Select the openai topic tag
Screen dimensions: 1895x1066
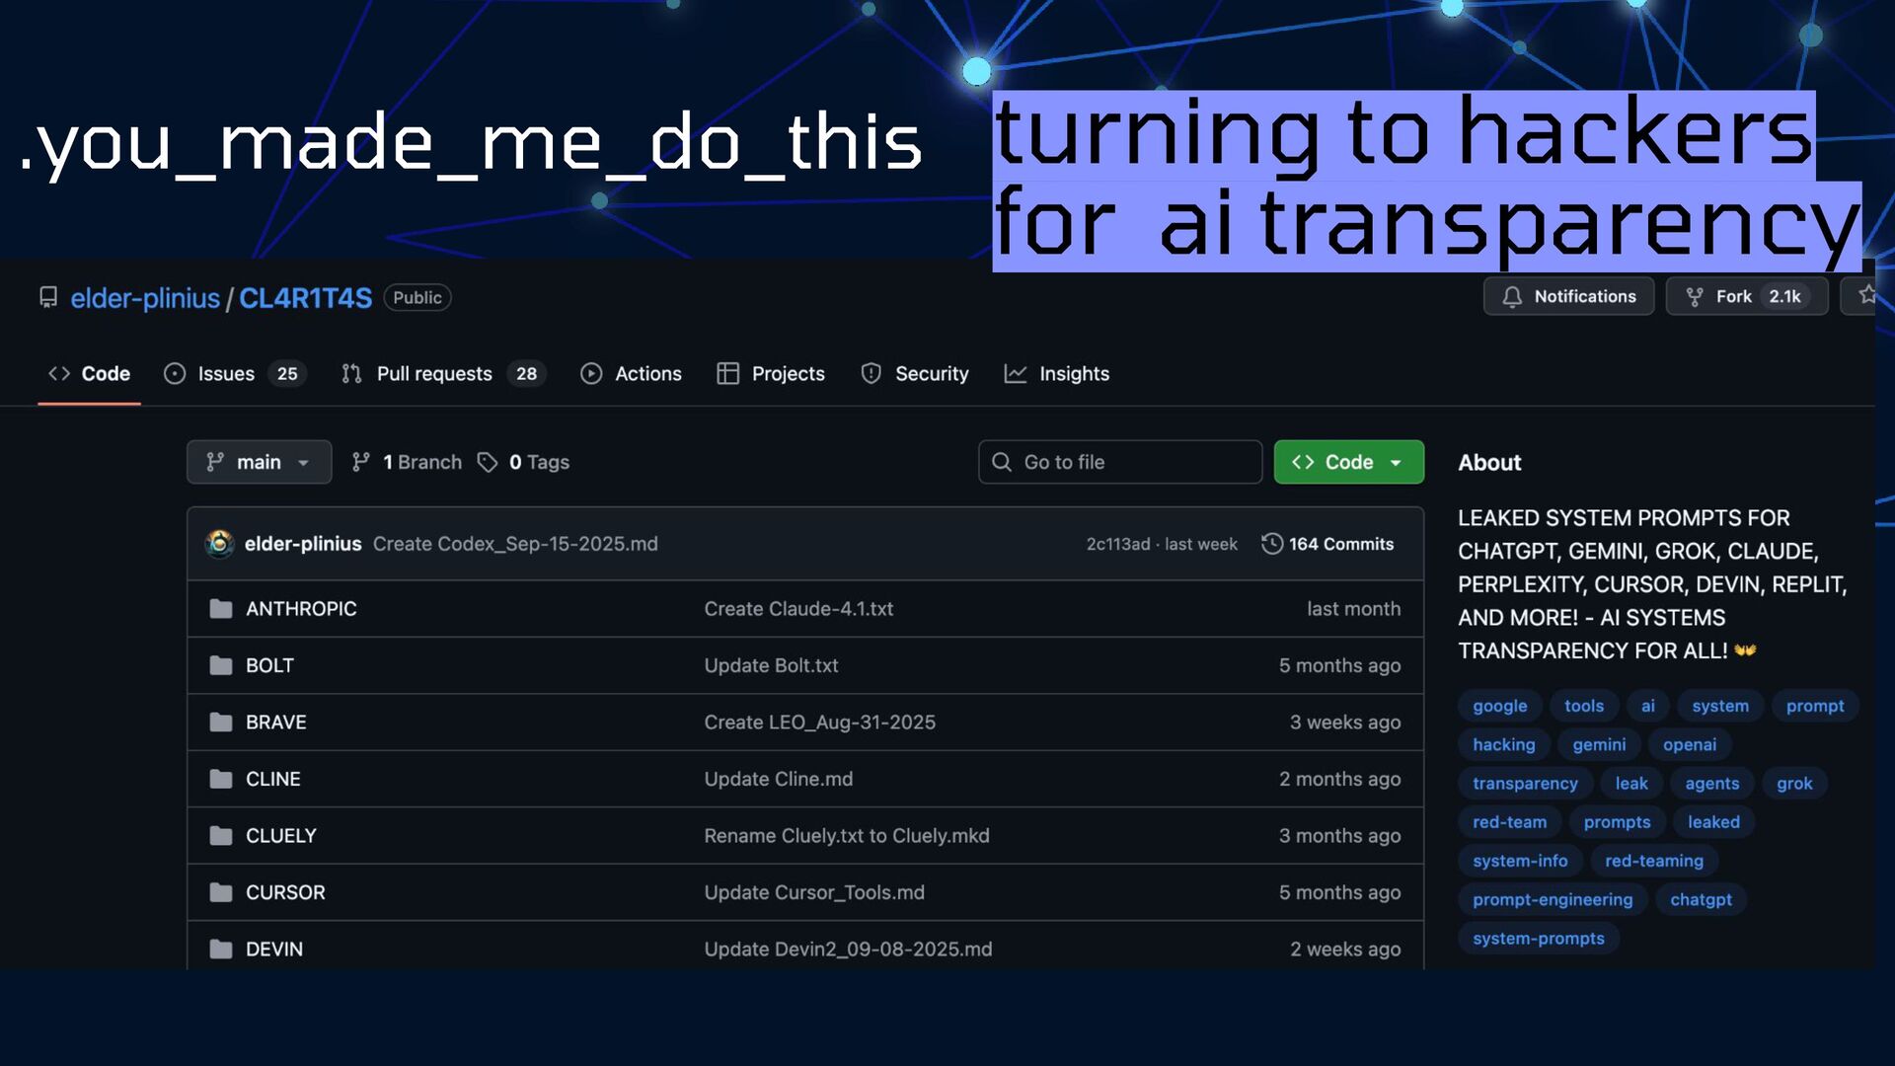[1689, 744]
